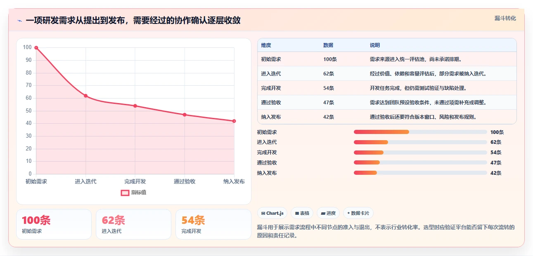Click the 初始需求 progress list label
This screenshot has height=256, width=533.
[267, 132]
